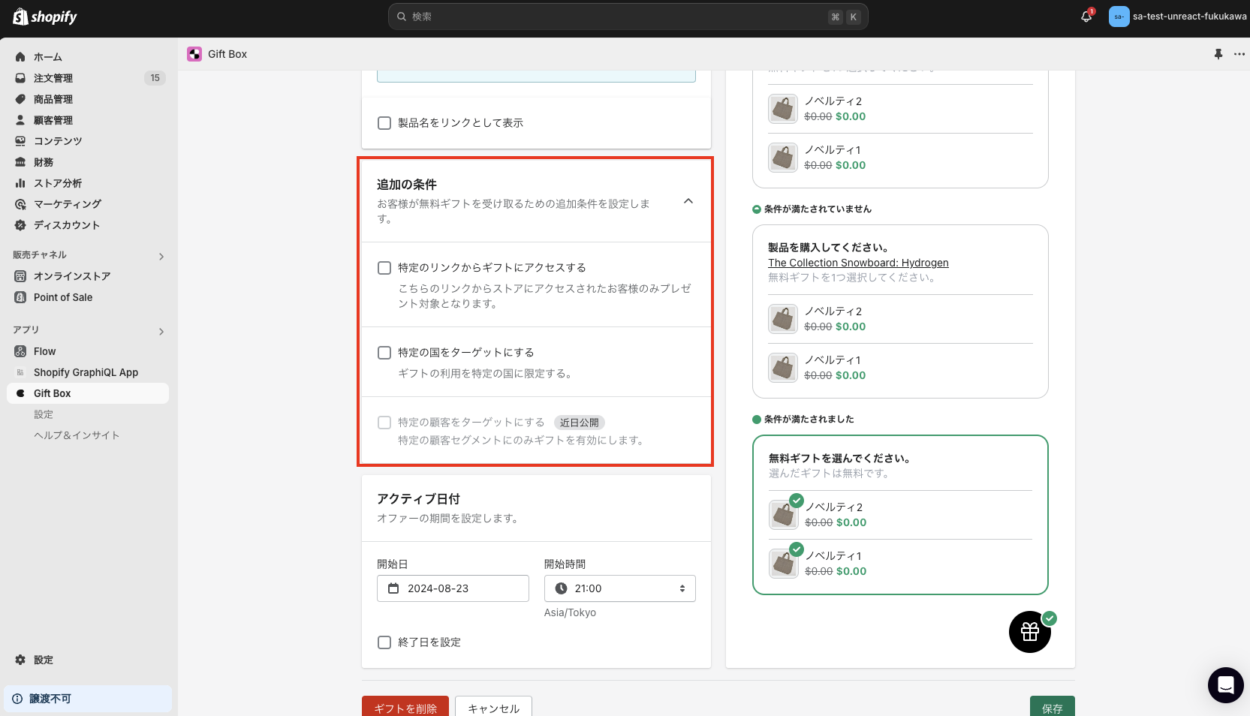Expand the 販売チャネル section

point(161,256)
